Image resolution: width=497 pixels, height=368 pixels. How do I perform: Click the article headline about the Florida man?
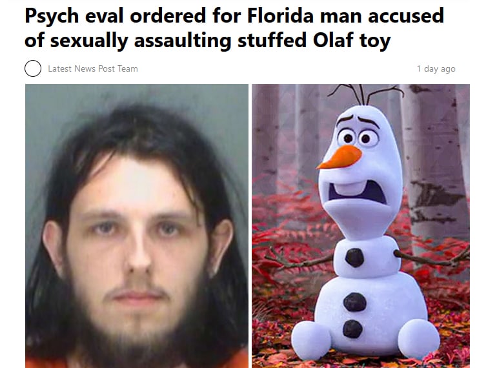(x=234, y=28)
